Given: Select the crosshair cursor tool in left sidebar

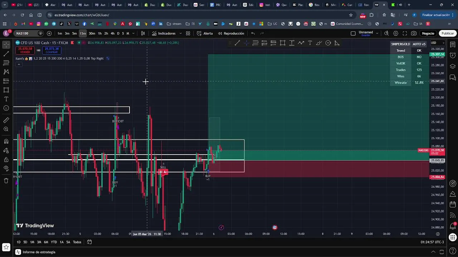Looking at the screenshot, I should [x=6, y=45].
